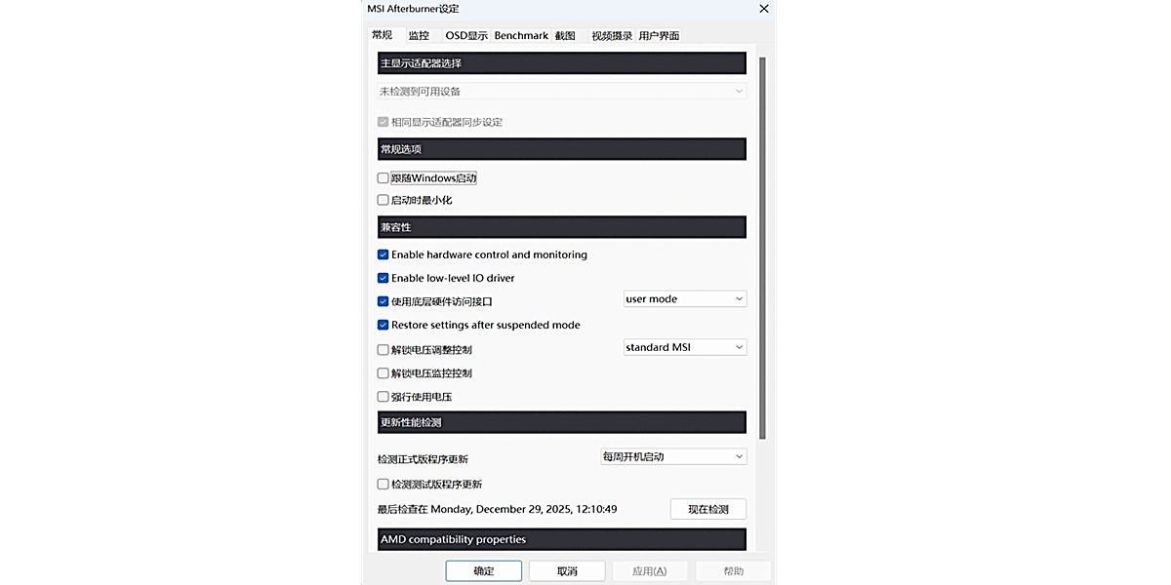Viewport: 1171px width, 585px height.
Task: Click the 现在检测 button
Action: [x=707, y=509]
